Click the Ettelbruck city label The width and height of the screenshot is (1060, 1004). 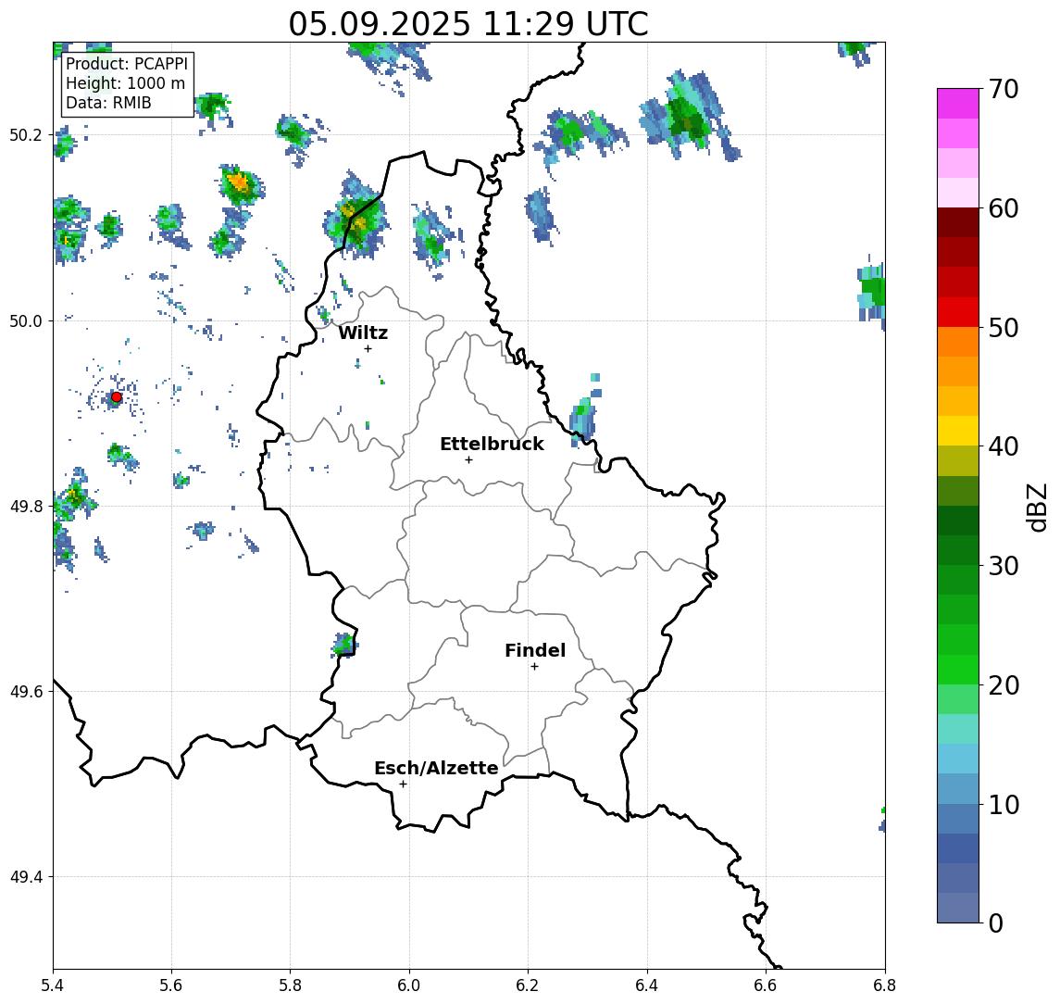pos(492,444)
